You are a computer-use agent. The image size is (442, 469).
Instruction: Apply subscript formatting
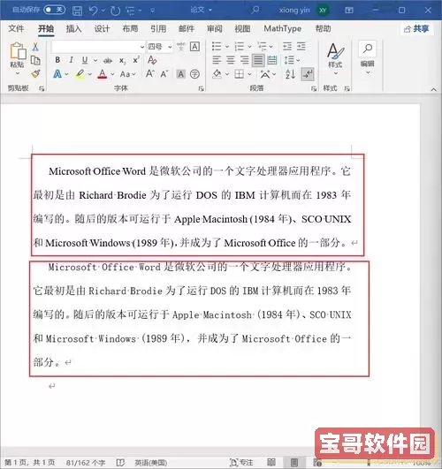click(122, 61)
